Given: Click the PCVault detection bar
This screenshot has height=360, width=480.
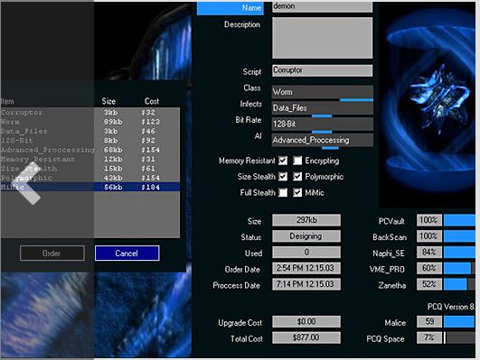Looking at the screenshot, I should (459, 220).
